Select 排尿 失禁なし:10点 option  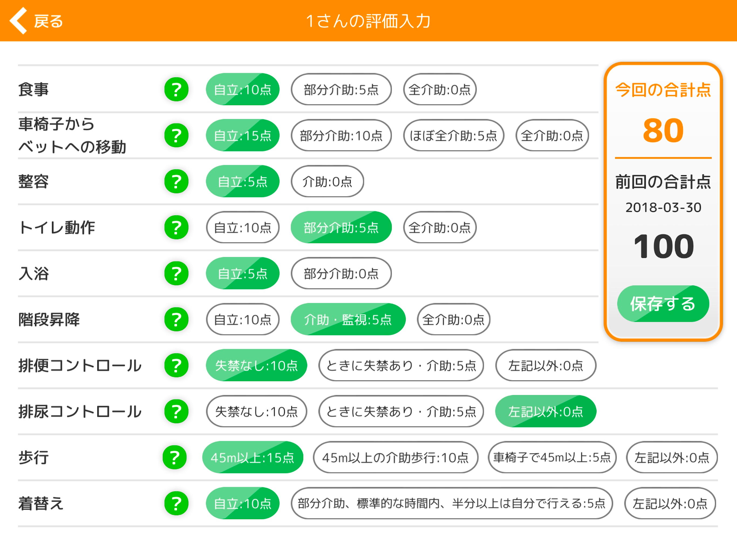click(256, 411)
